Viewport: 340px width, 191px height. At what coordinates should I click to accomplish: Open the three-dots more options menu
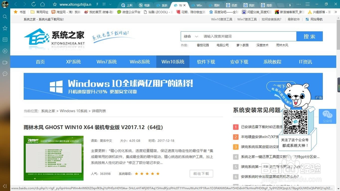pos(299,4)
